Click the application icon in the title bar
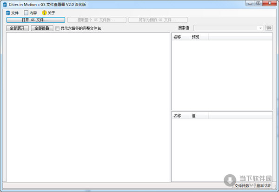Screen dimensions: 279x192 coord(5,5)
